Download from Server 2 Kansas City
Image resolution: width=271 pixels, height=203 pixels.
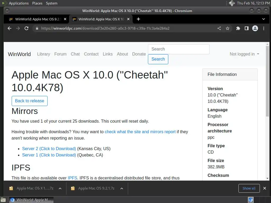49,149
